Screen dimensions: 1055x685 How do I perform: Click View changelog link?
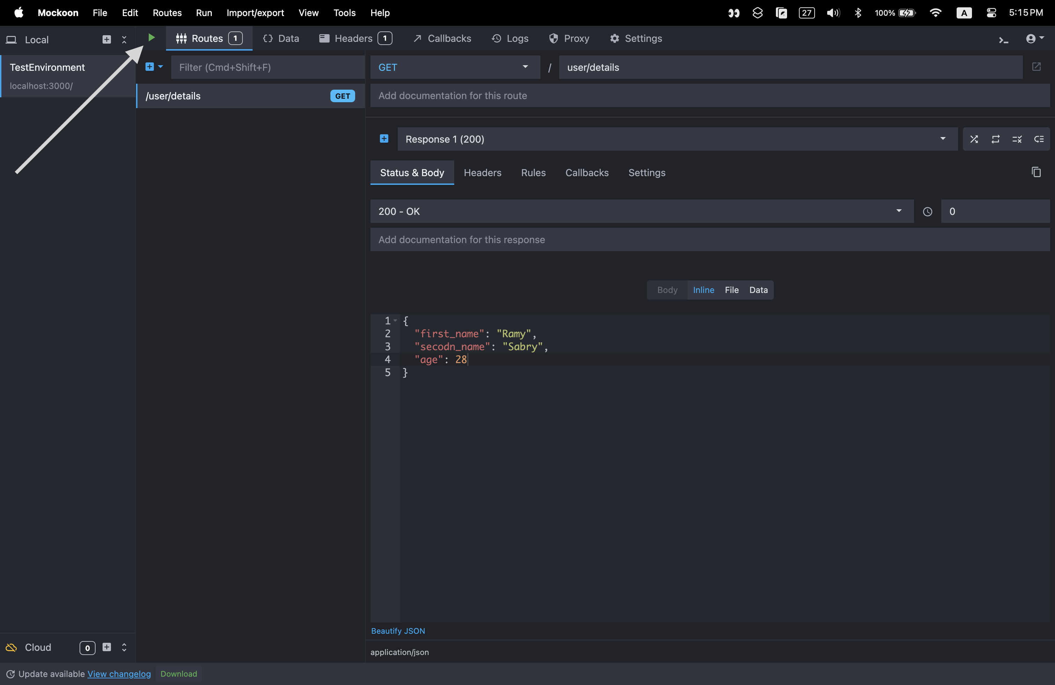(x=119, y=674)
